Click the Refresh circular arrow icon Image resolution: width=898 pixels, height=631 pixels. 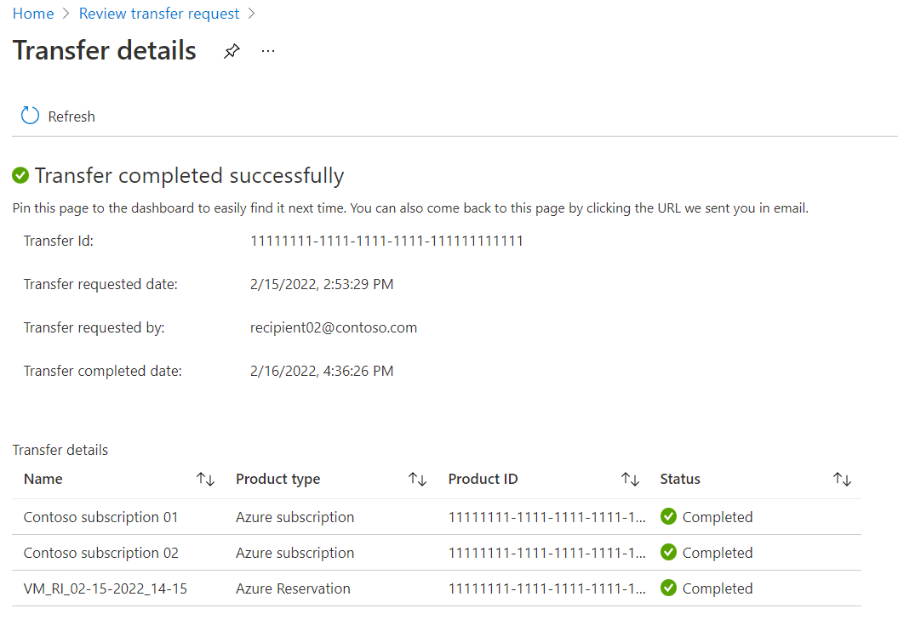coord(31,116)
